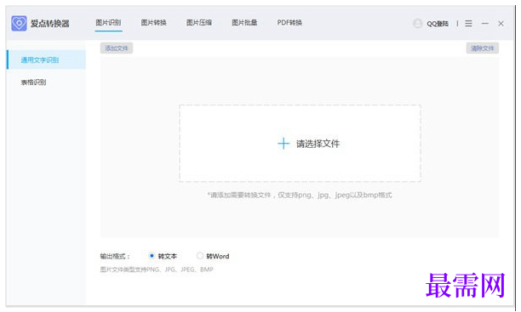Click the 输出格式 label
This screenshot has width=521, height=312.
point(115,256)
